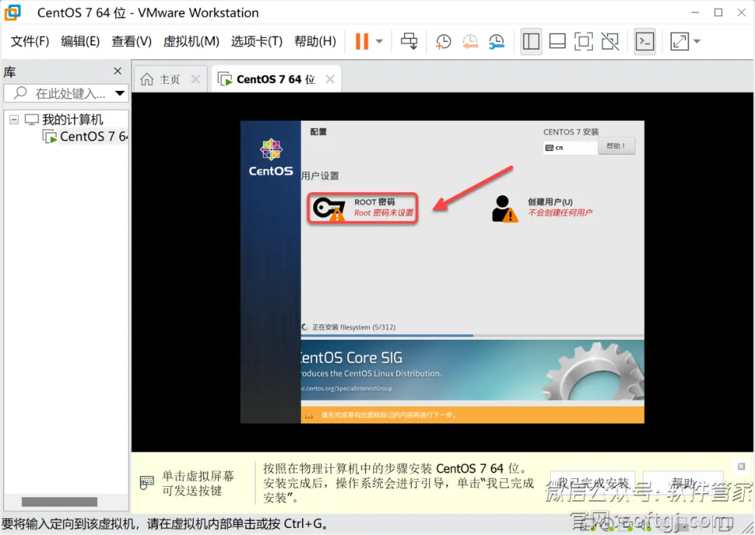The image size is (755, 535).
Task: Select CentOS 7 64 VM in library
Action: 94,137
